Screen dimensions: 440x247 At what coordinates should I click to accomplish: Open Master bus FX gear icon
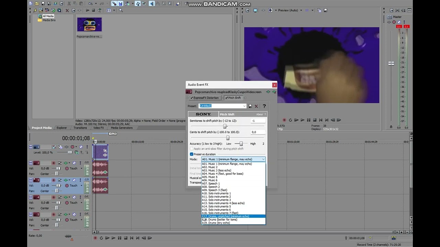[x=394, y=22]
